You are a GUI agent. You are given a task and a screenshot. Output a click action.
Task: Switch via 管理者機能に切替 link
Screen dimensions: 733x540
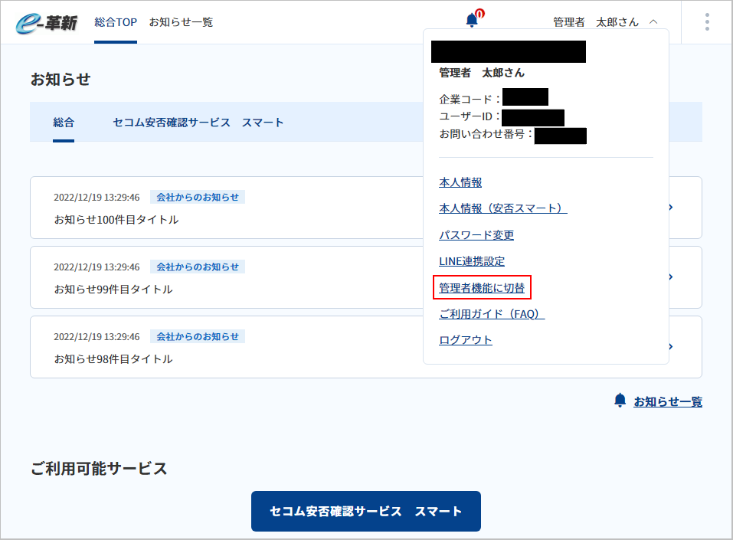click(482, 287)
